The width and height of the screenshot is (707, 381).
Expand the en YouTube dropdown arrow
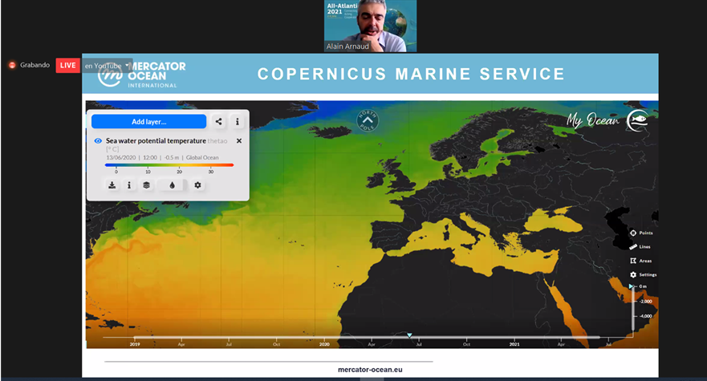click(x=127, y=66)
